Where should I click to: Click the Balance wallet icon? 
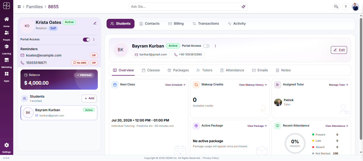coord(26,75)
